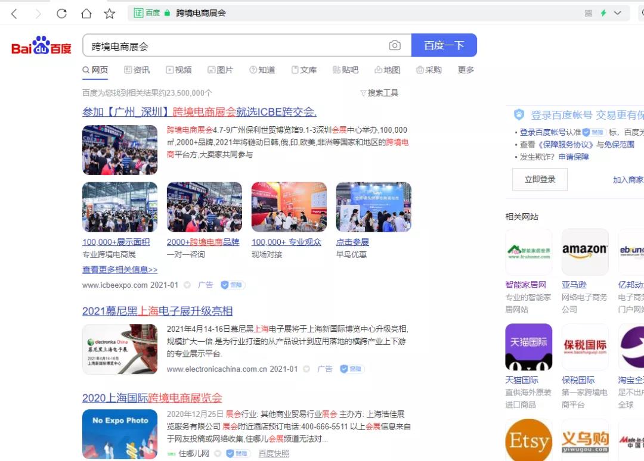This screenshot has height=461, width=644.
Task: Open the 百度快照 cached link
Action: tap(274, 454)
